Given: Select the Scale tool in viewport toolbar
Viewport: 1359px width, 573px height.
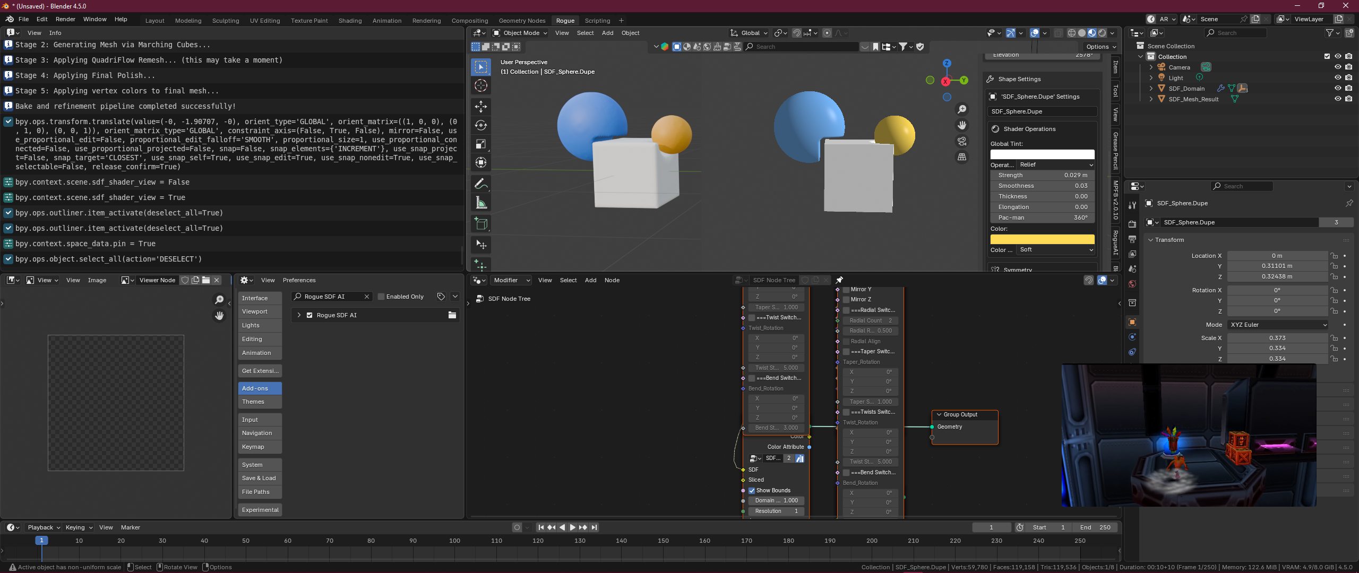Looking at the screenshot, I should click(481, 144).
